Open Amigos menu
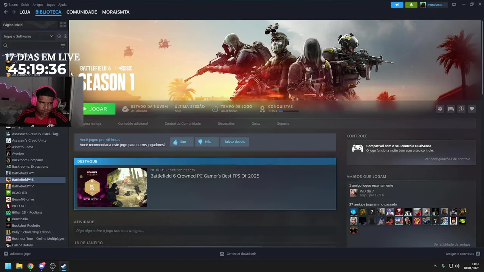This screenshot has width=484, height=272. coord(38,5)
